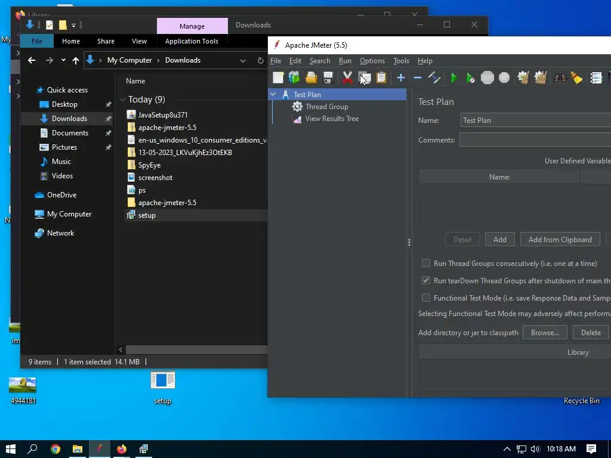This screenshot has height=458, width=611.
Task: Click Browse... classpath button
Action: click(x=545, y=333)
